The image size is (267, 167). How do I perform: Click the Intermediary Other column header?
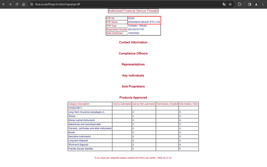(x=189, y=104)
